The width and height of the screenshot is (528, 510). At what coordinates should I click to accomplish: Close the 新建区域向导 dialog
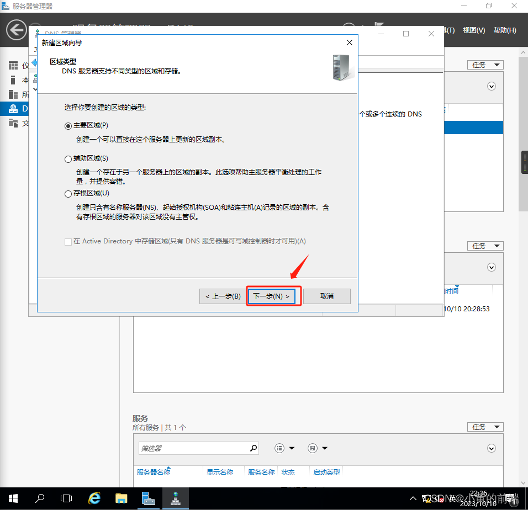350,42
